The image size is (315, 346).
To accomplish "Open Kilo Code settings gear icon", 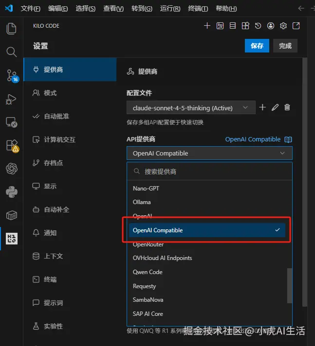I will (x=283, y=26).
